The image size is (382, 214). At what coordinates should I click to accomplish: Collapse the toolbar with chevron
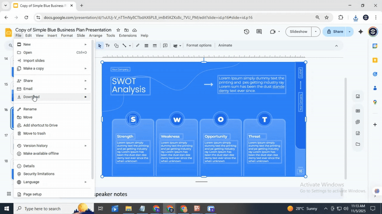click(336, 46)
